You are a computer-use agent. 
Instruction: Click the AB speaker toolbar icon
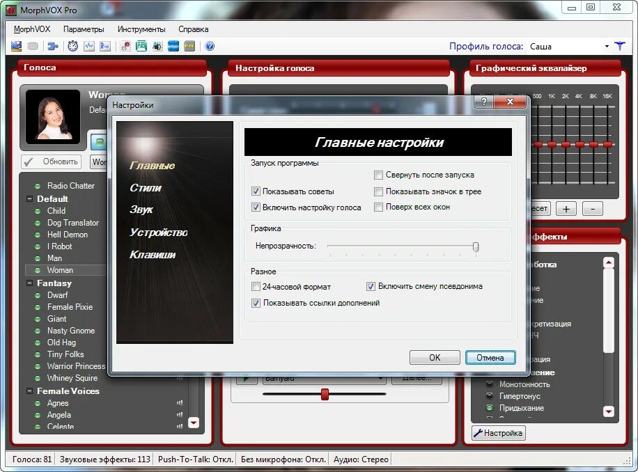point(157,46)
